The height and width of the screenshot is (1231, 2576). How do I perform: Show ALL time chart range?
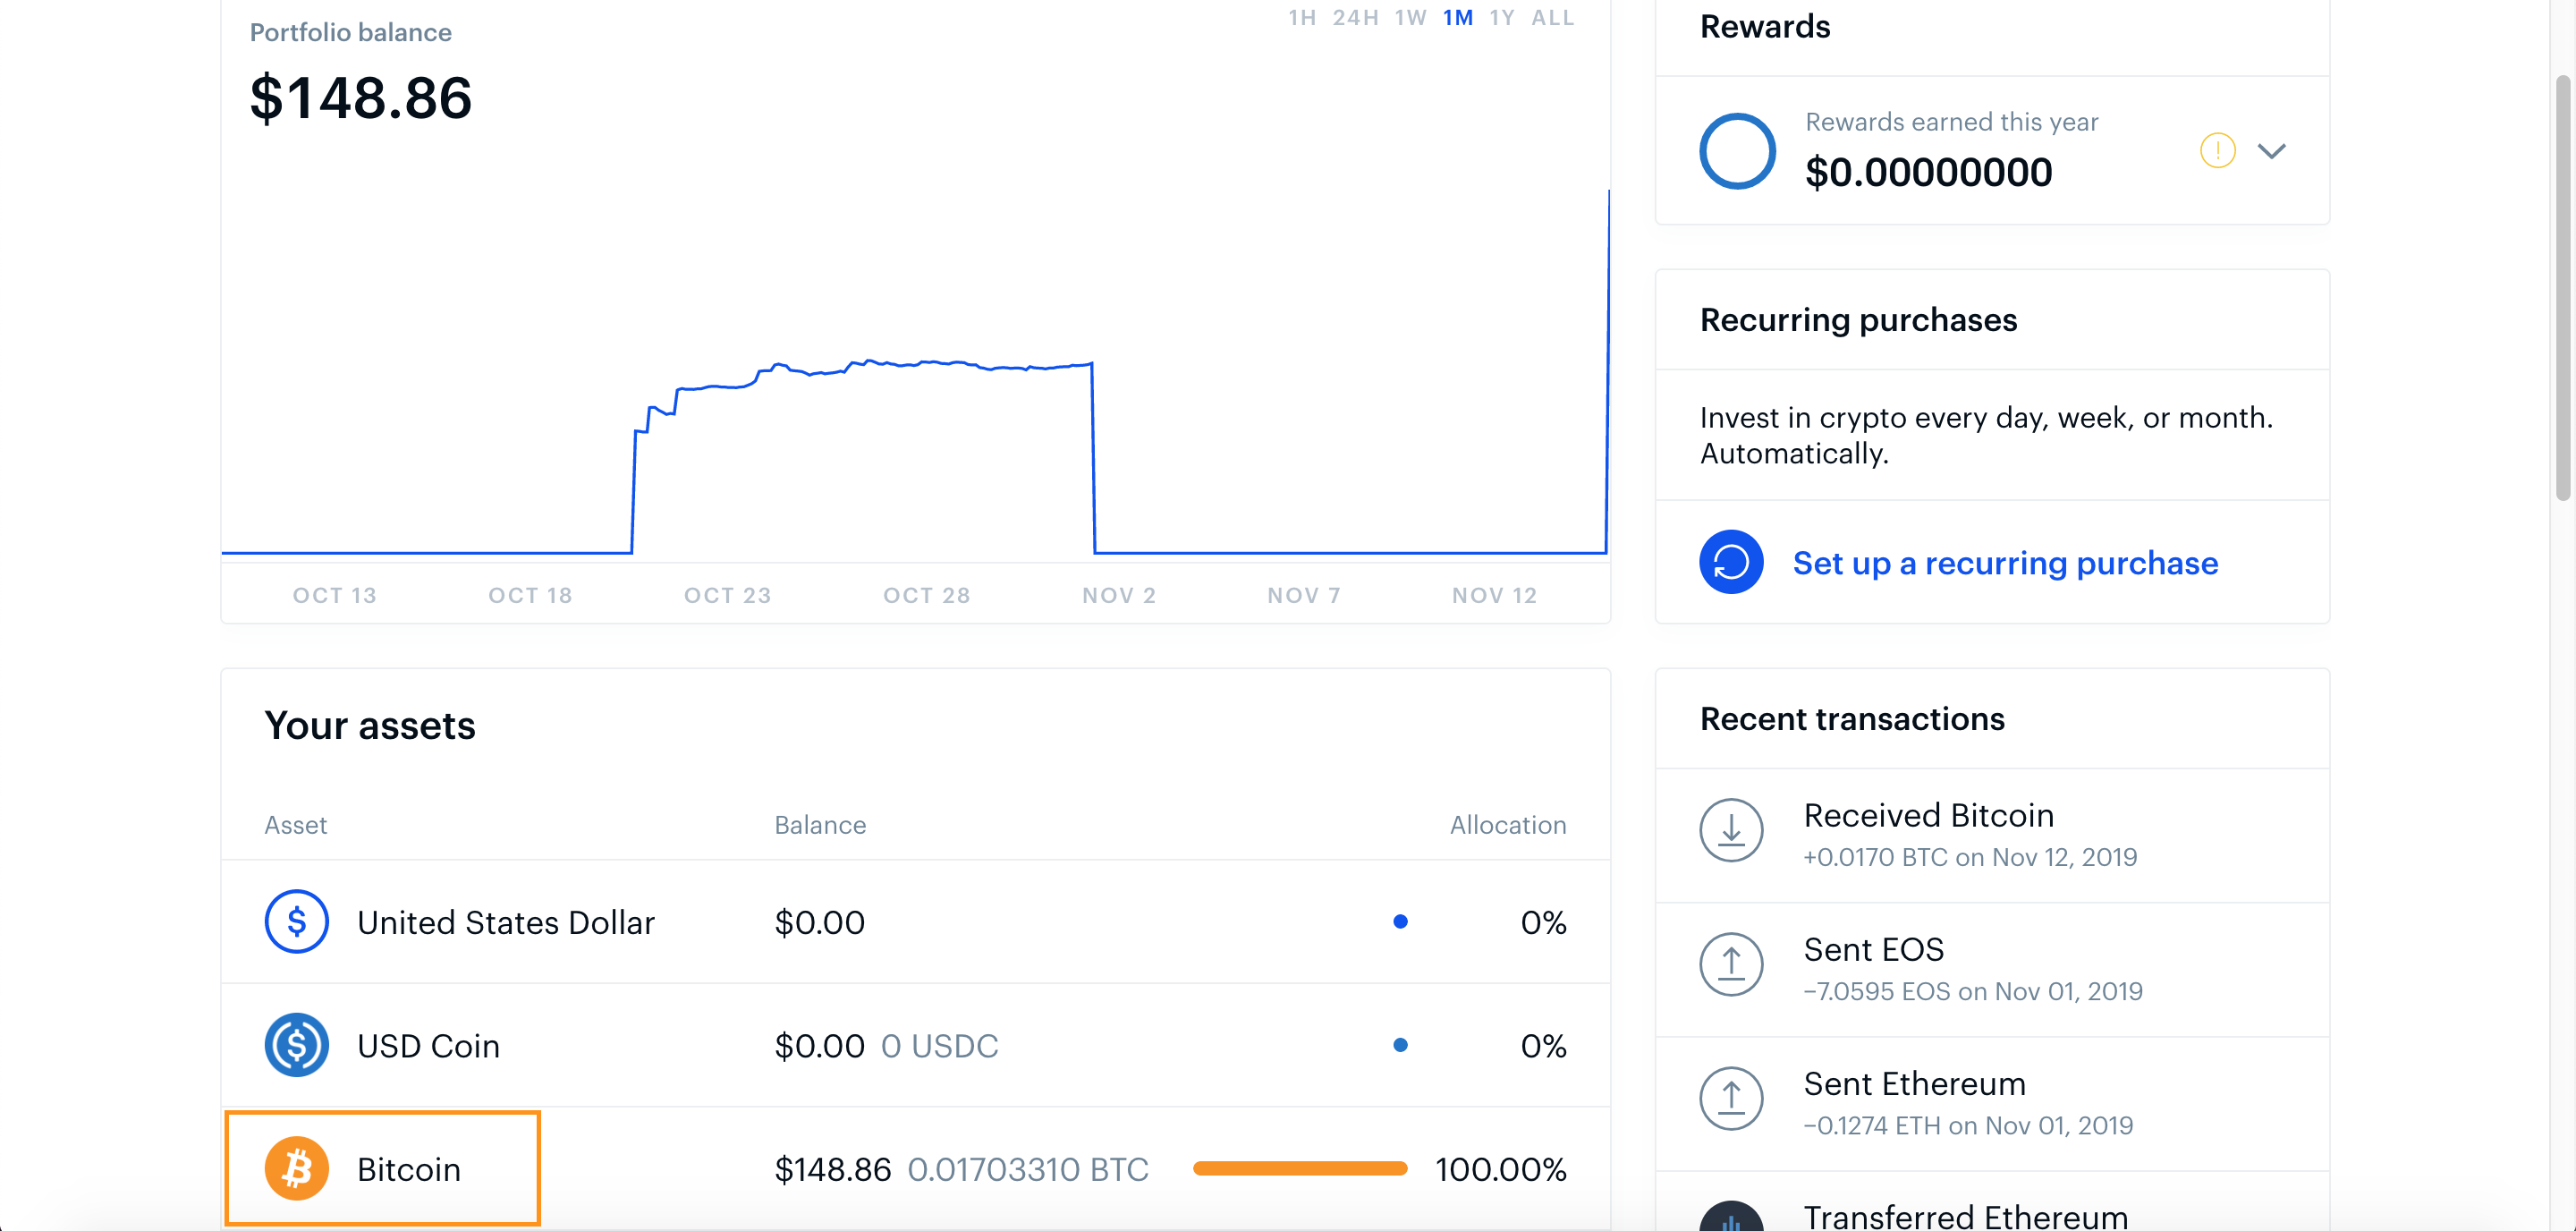[1552, 17]
